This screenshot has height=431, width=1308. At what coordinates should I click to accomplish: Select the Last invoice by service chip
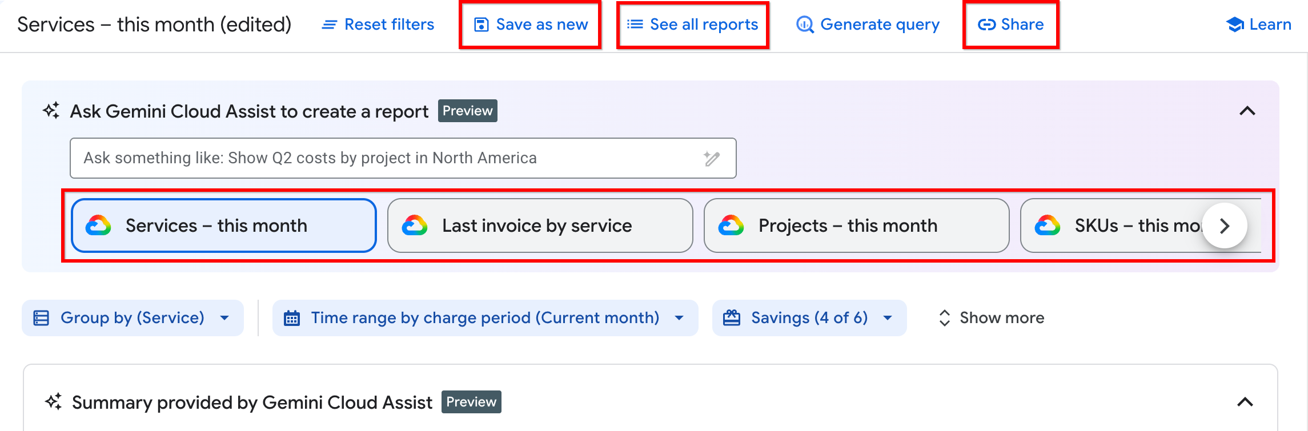coord(540,225)
